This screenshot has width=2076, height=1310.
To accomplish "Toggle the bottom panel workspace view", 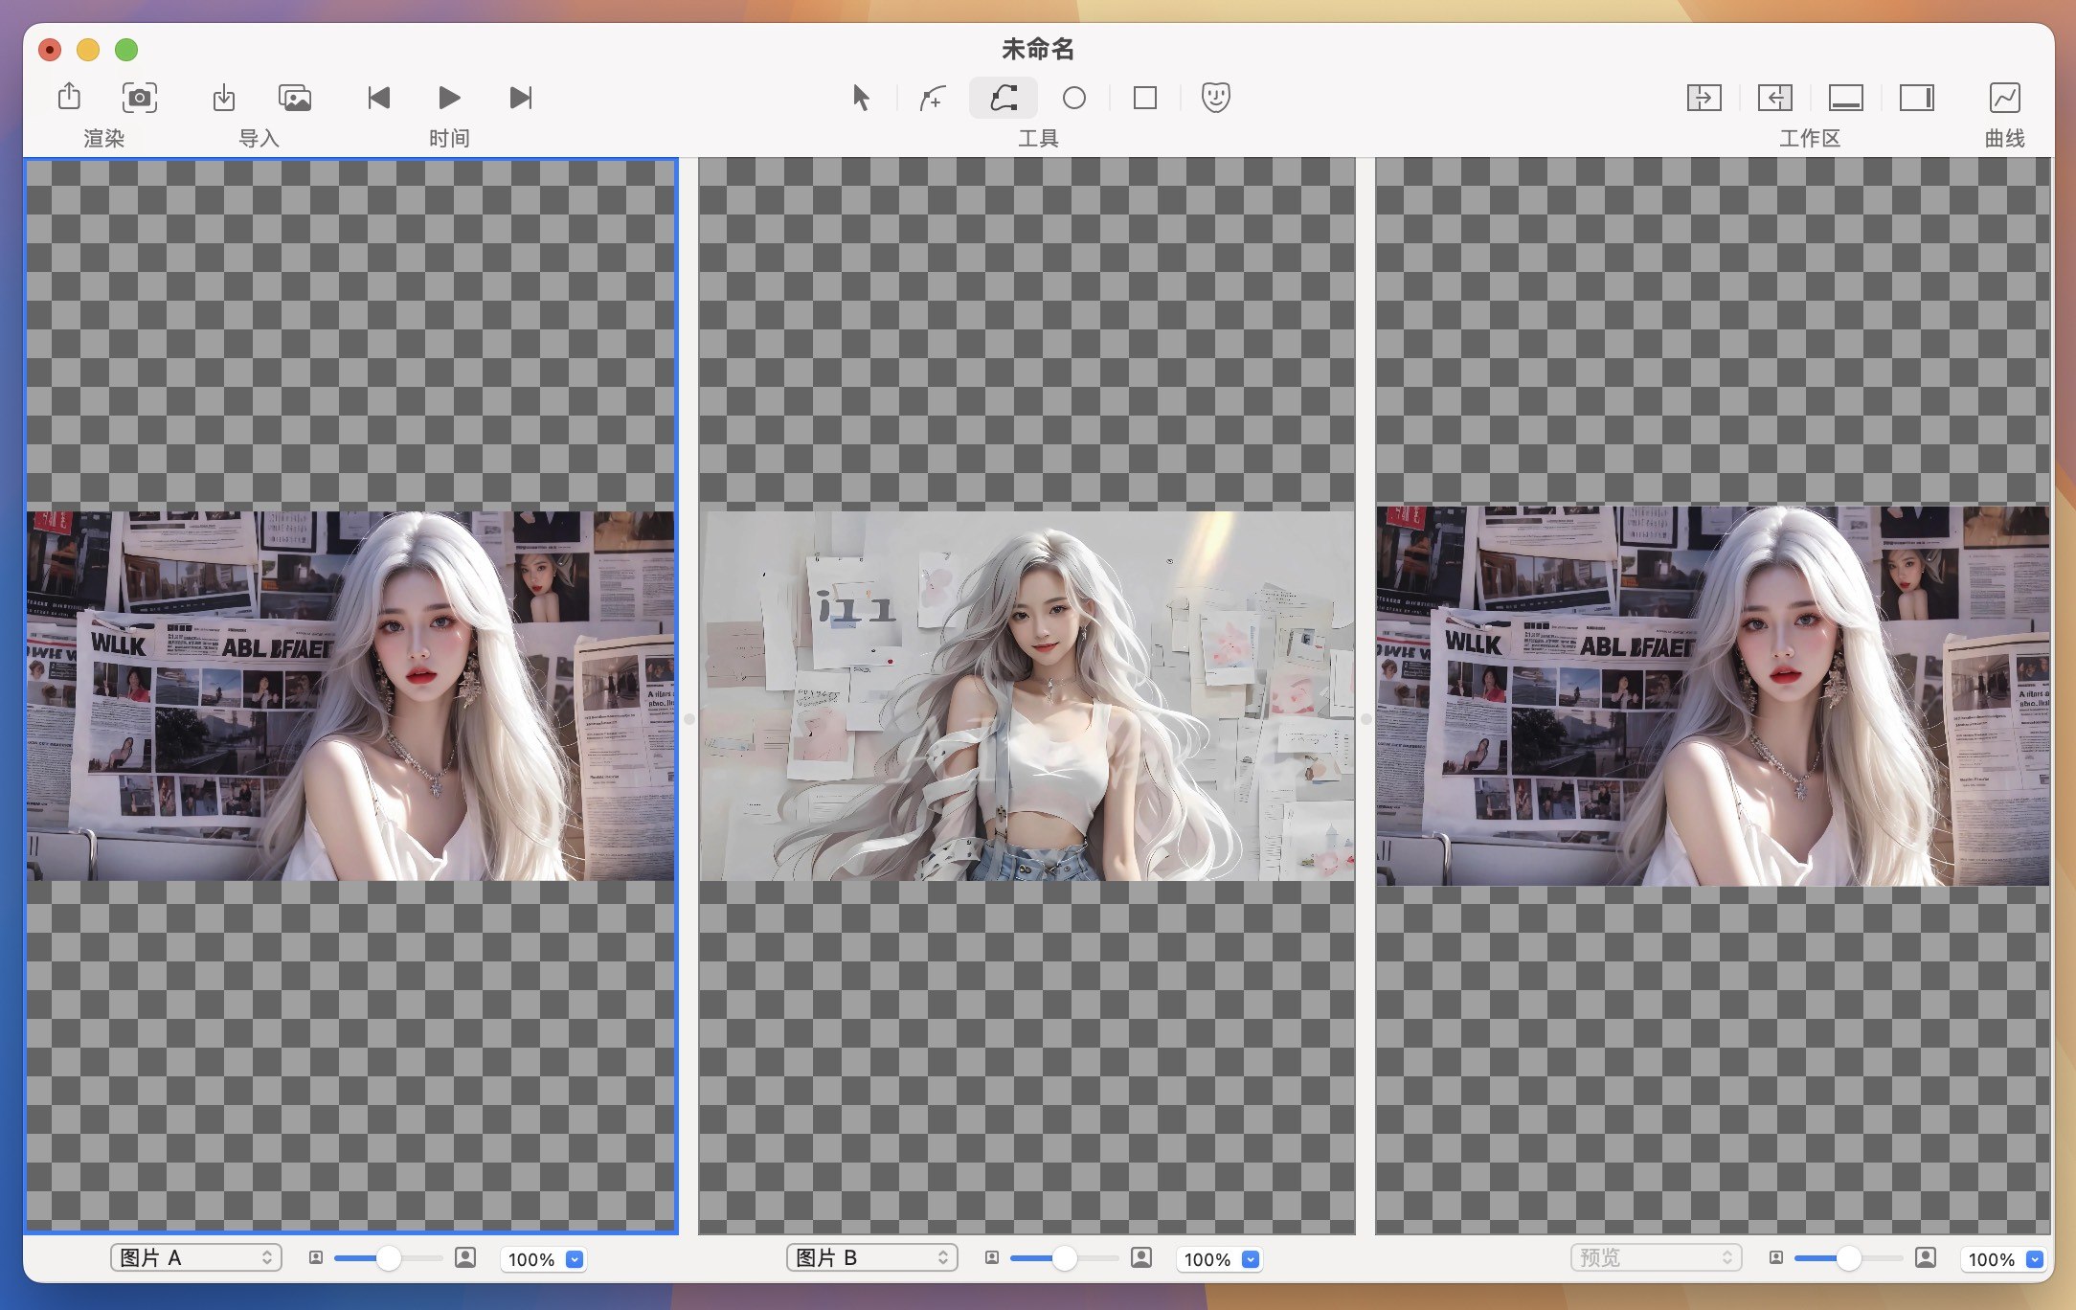I will pyautogui.click(x=1845, y=97).
